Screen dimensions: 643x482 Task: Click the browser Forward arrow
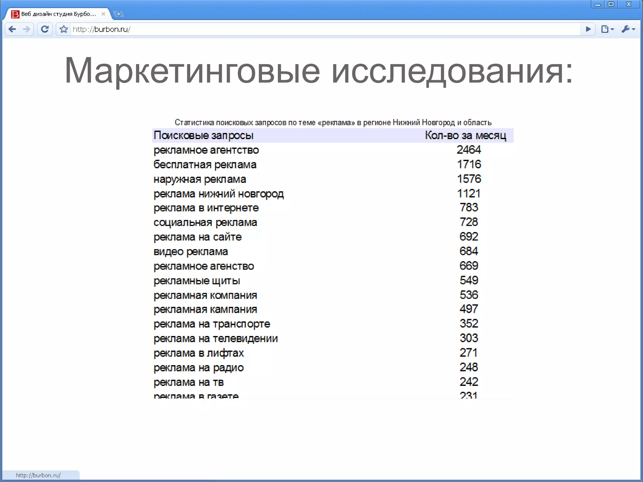[x=26, y=29]
